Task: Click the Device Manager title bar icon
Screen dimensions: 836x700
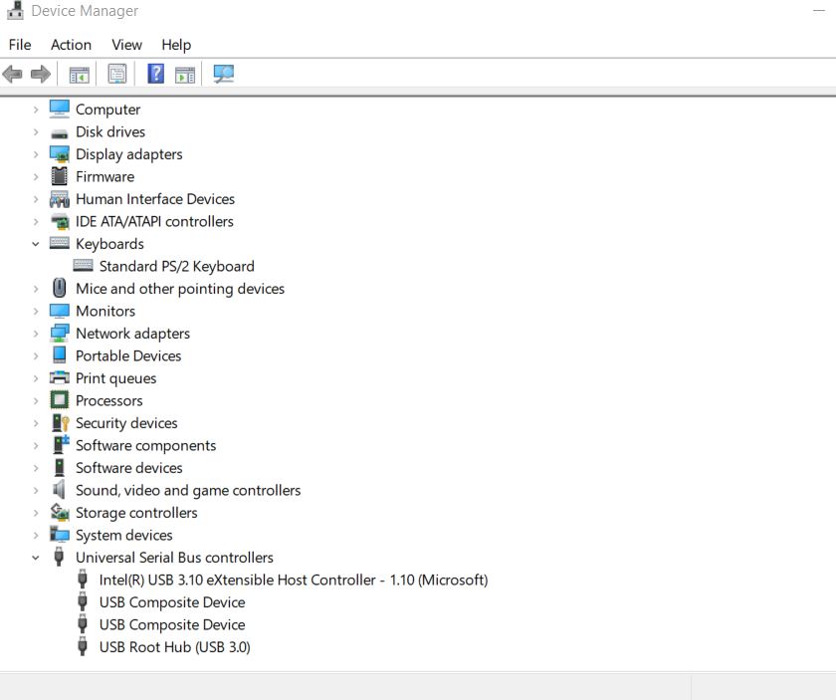Action: coord(15,10)
